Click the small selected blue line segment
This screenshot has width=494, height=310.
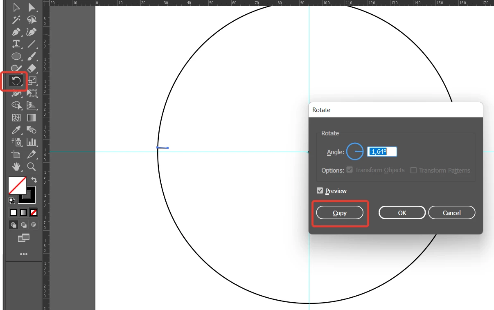point(162,148)
